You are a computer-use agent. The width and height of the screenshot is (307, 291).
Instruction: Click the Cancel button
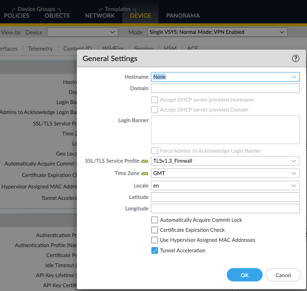(284, 275)
